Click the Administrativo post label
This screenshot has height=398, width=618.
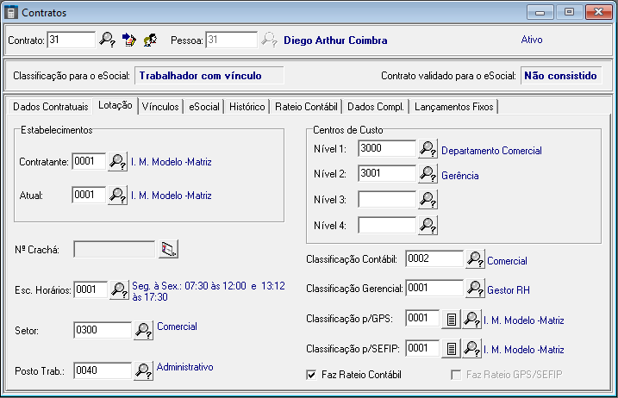coord(184,367)
